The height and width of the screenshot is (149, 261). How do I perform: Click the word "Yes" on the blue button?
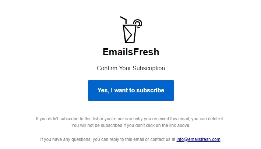coord(103,90)
